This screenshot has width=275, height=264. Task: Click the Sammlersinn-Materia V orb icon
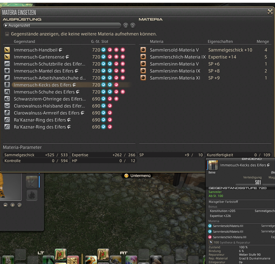tap(143, 64)
